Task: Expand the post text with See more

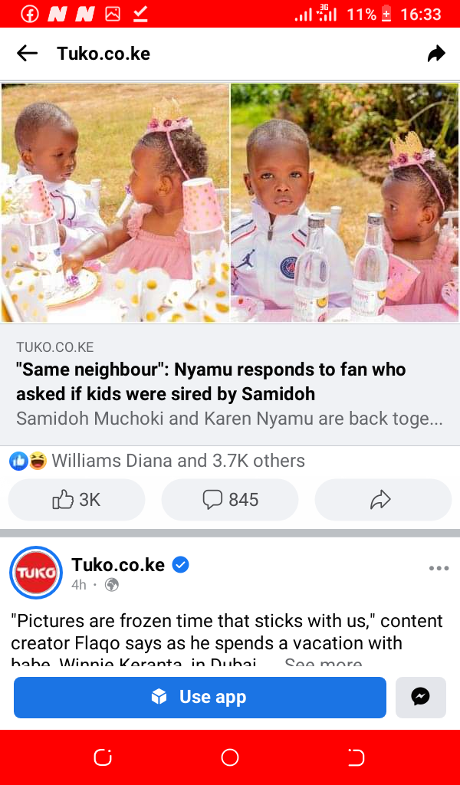Action: [x=323, y=663]
